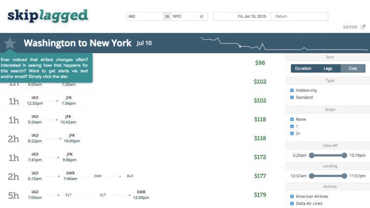
Task: Disable the None stops filter
Action: pos(292,119)
